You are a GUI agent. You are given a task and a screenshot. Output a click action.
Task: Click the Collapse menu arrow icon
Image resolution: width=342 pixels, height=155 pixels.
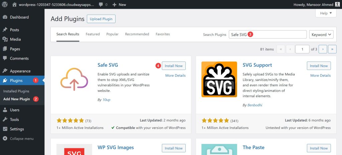(5, 139)
